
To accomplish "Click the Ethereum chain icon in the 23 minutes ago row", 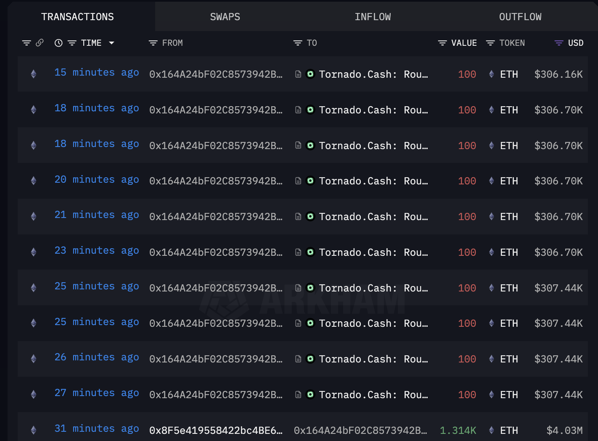I will tap(34, 252).
